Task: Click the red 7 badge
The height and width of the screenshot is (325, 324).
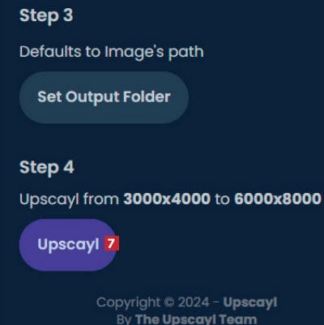Action: pos(112,244)
